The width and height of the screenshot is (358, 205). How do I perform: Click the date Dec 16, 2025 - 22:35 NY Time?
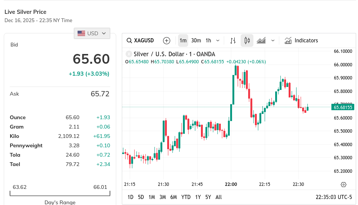tap(38, 20)
